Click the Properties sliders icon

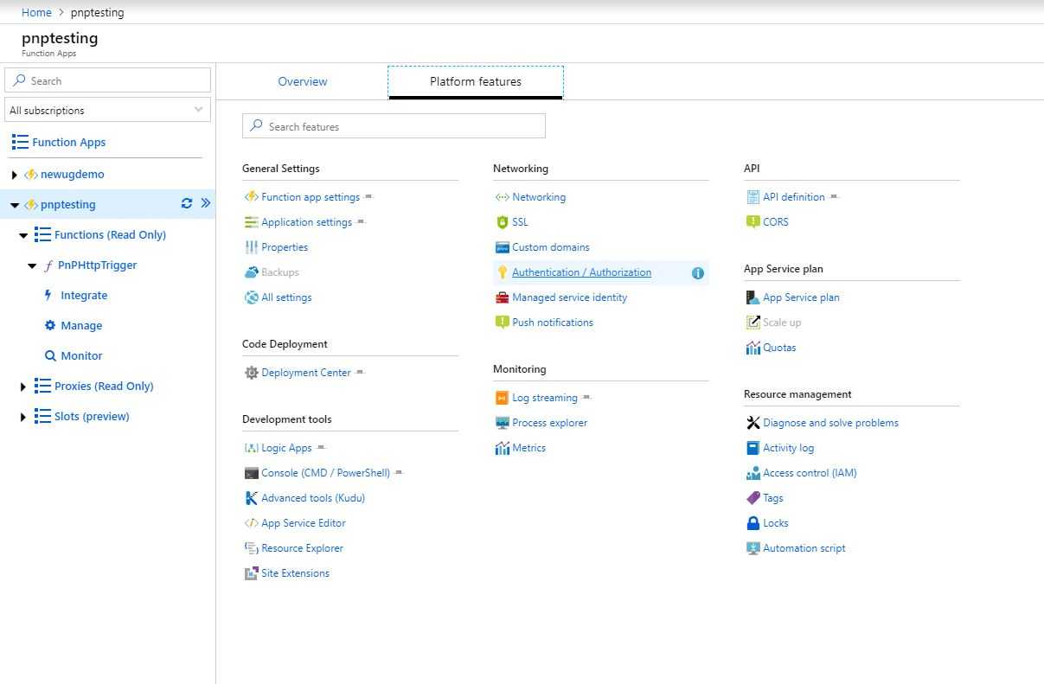[252, 247]
